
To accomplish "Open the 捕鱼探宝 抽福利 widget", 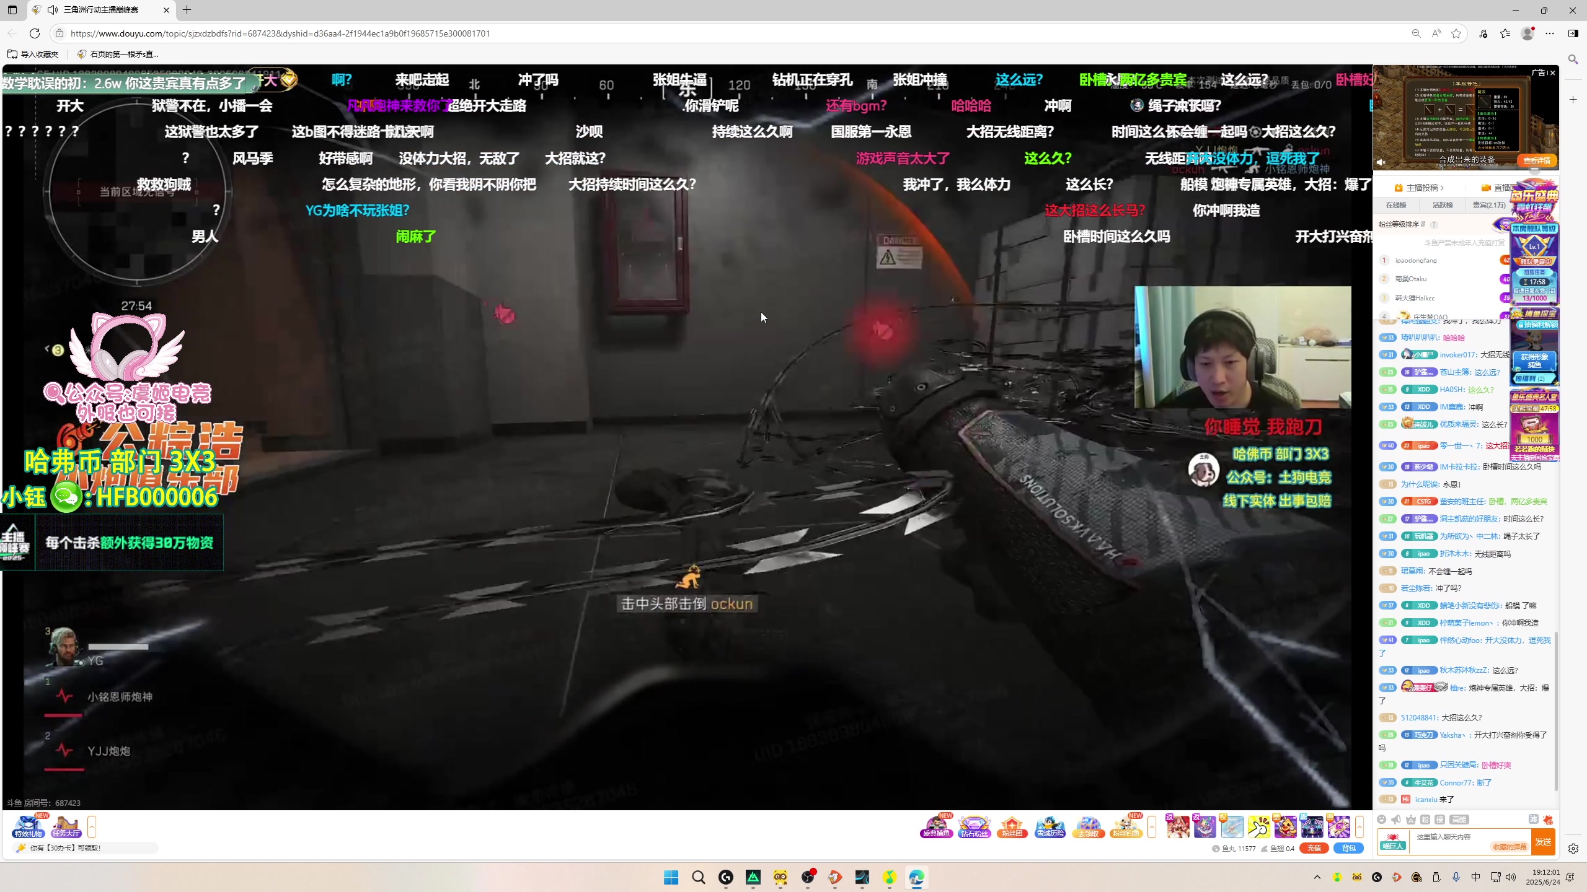I will tap(1534, 346).
